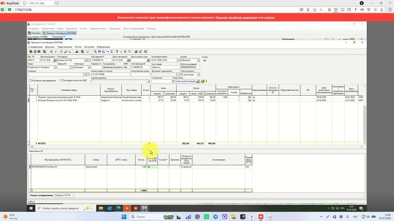Open the consignee dropdown
The height and width of the screenshot is (221, 394).
pos(148,82)
